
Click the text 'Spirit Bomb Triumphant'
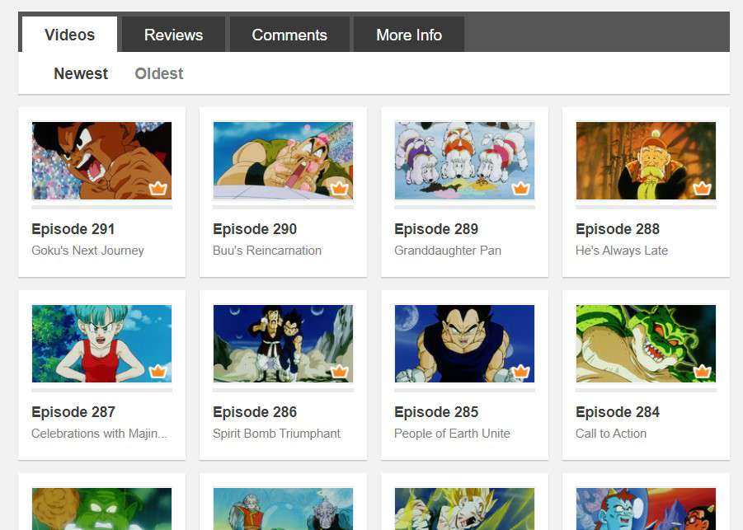click(x=277, y=434)
